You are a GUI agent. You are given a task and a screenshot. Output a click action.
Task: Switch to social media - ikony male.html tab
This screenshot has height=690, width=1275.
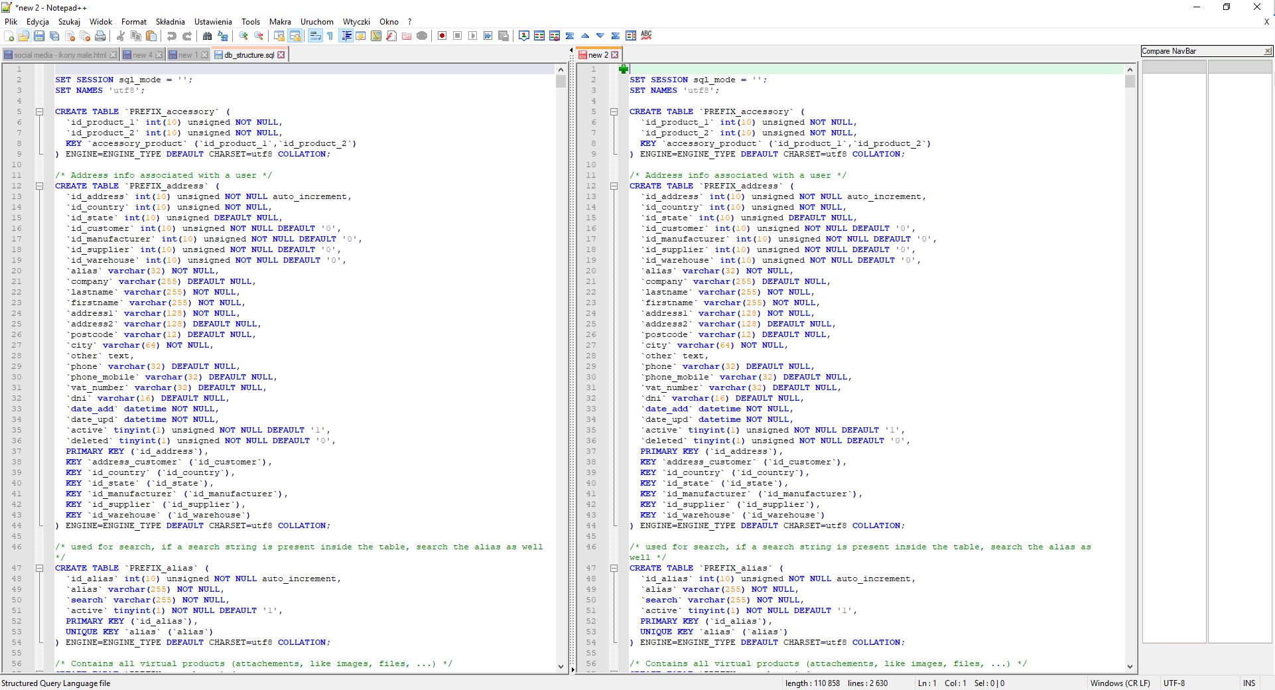[x=60, y=55]
